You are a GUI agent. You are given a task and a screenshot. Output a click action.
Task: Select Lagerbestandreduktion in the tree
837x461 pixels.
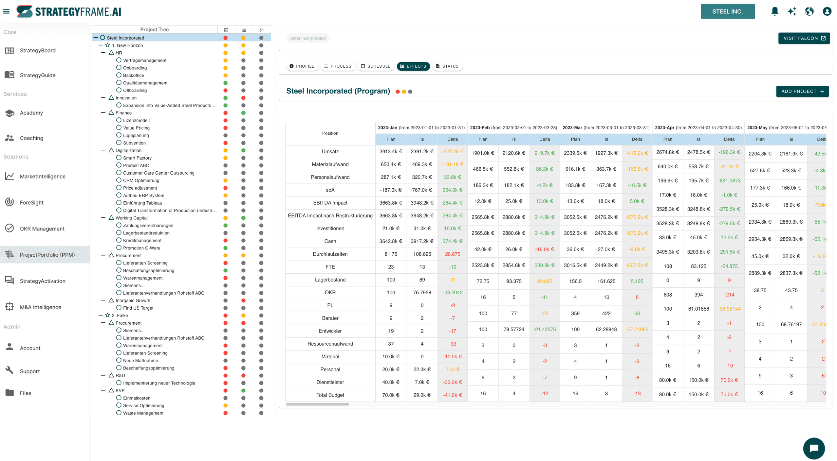[x=146, y=233]
